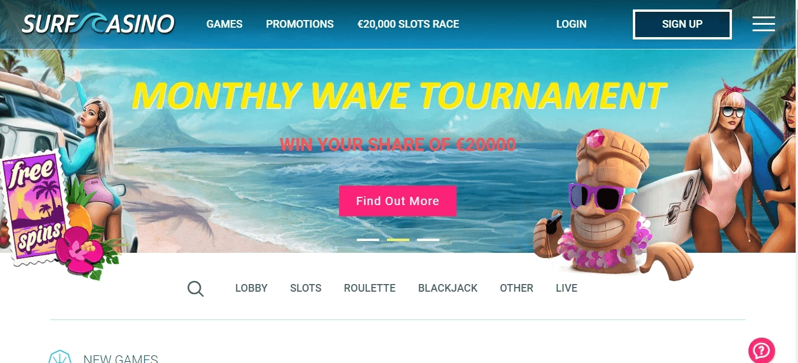Switch to the Slots tab

[306, 288]
